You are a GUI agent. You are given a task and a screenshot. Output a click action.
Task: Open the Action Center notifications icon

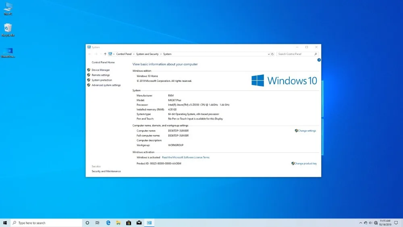[396, 223]
